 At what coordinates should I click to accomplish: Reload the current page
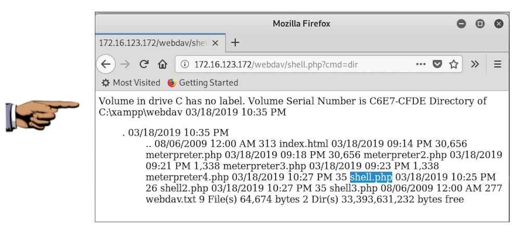tap(144, 64)
